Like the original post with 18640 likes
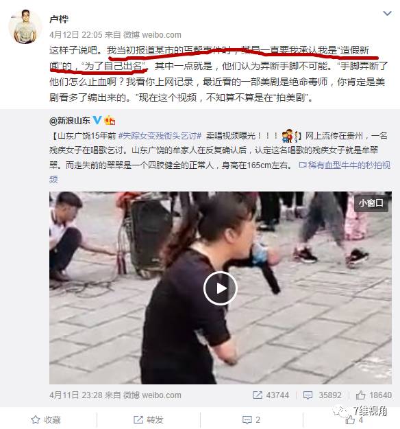Image resolution: width=400 pixels, height=429 pixels. click(373, 395)
